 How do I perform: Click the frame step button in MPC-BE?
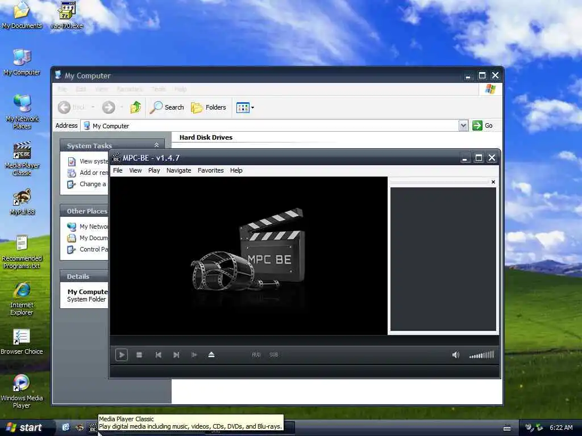[x=194, y=355]
